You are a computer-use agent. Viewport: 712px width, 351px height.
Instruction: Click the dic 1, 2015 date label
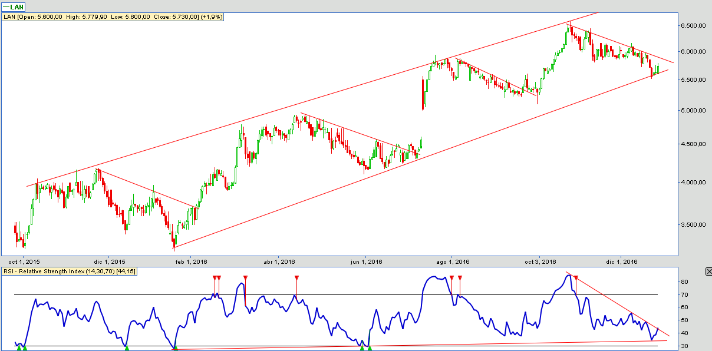[110, 261]
